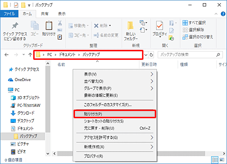Open 表示(V) submenu in context menu
The image size is (227, 164).
[x=115, y=74]
